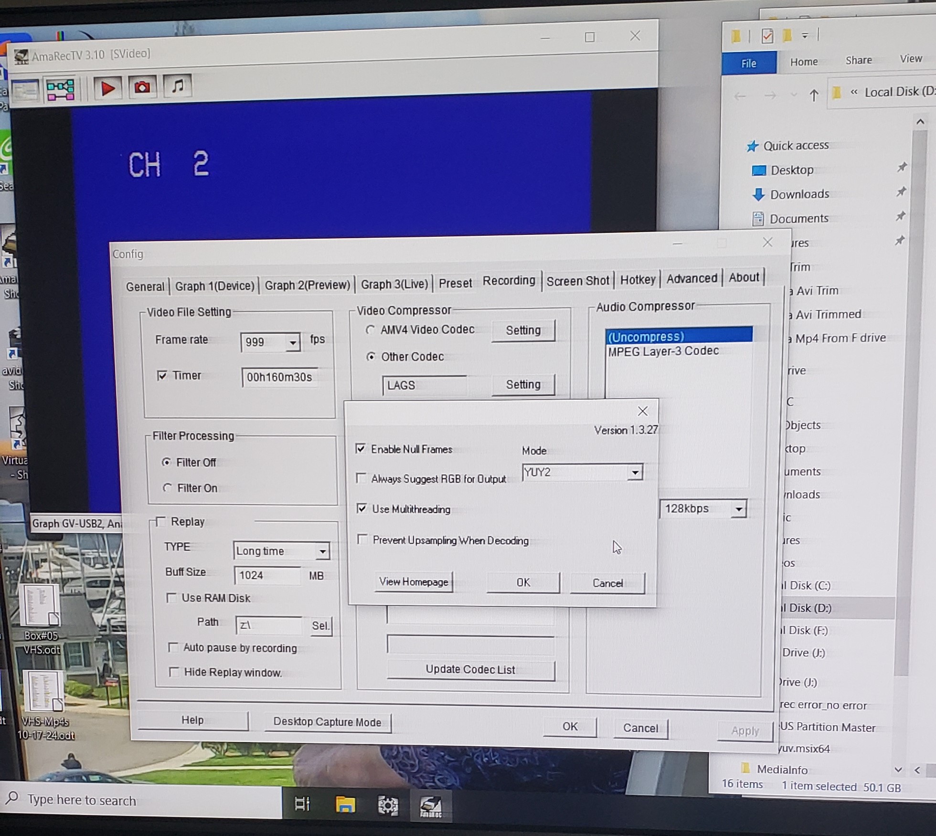Click the music note audio icon in AmaRecTV

click(177, 86)
